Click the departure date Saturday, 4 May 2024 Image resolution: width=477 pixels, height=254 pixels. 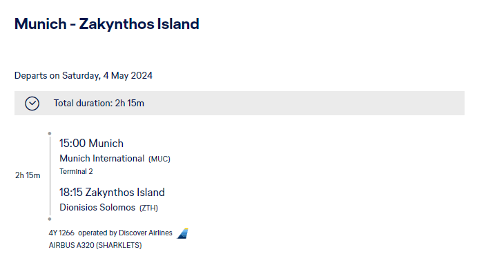(107, 75)
